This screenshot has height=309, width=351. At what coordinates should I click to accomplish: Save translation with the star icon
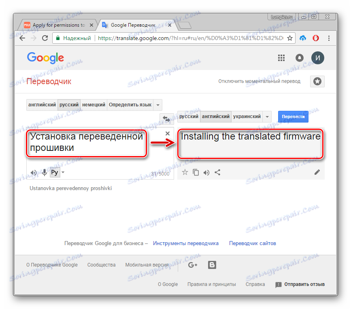click(185, 172)
